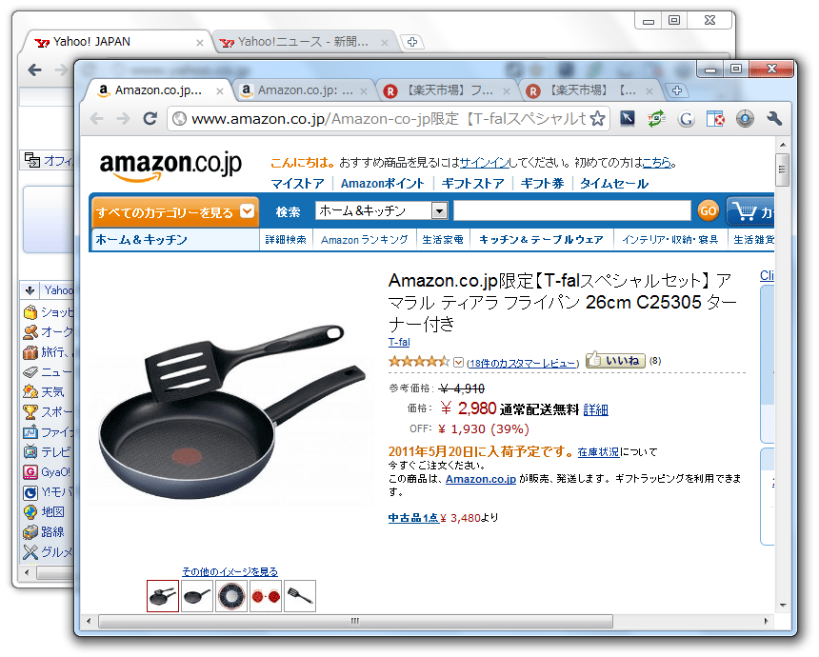The image size is (819, 657).
Task: Click the いいね thumbs-up button
Action: [615, 360]
